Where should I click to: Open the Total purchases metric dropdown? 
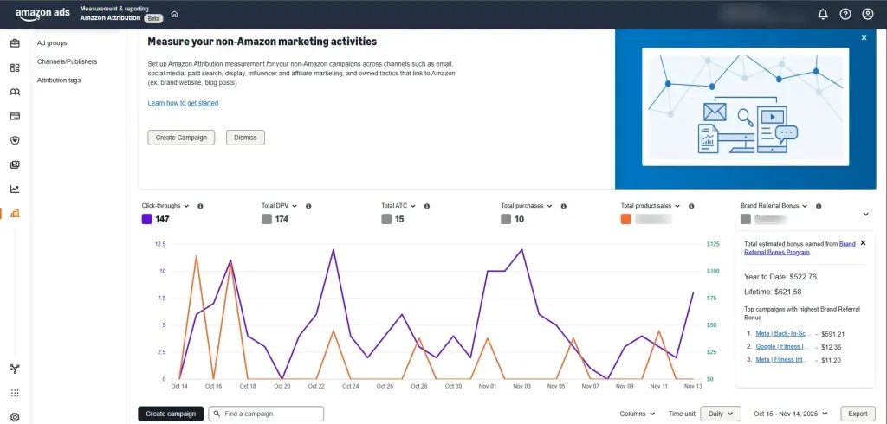click(527, 206)
